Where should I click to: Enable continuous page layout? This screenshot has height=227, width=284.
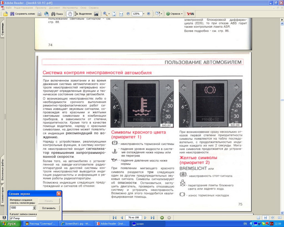pos(265,218)
